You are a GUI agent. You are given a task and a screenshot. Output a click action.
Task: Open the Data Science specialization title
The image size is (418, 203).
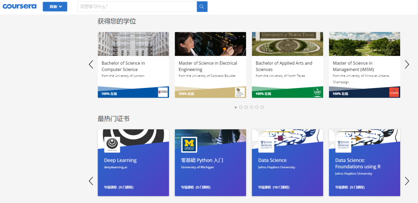[x=272, y=160]
